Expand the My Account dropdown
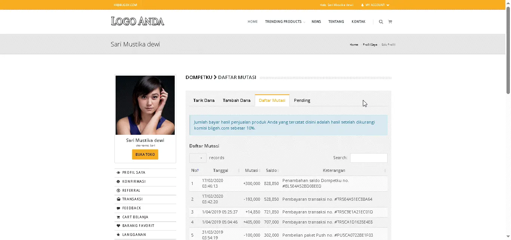Viewport: 511px width, 240px height. 375,5
